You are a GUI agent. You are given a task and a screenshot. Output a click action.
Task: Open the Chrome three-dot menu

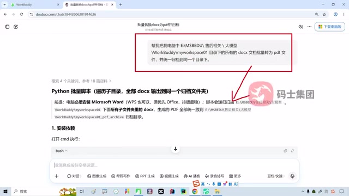click(344, 14)
